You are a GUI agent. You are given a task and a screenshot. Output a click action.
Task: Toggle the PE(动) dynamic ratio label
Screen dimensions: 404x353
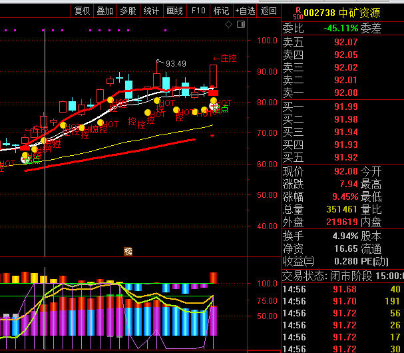click(375, 261)
